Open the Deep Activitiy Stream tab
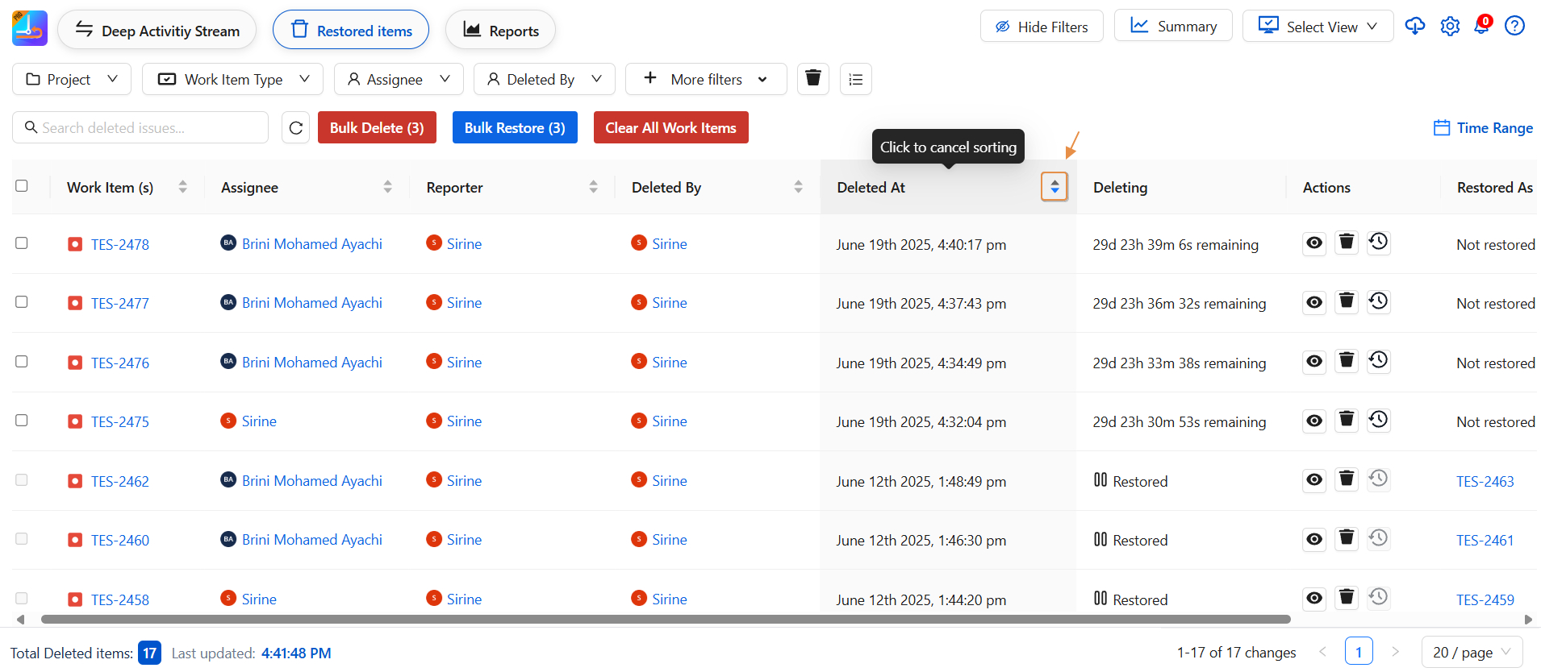This screenshot has width=1541, height=672. pyautogui.click(x=157, y=31)
